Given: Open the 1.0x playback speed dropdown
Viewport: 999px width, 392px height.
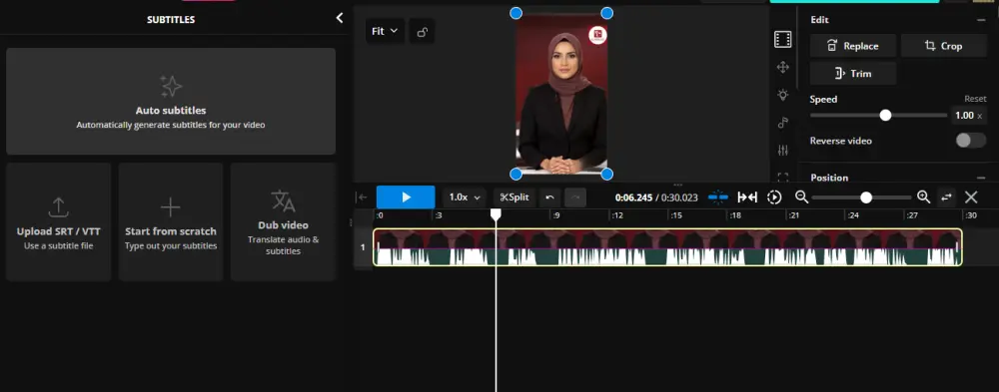Looking at the screenshot, I should (x=465, y=197).
